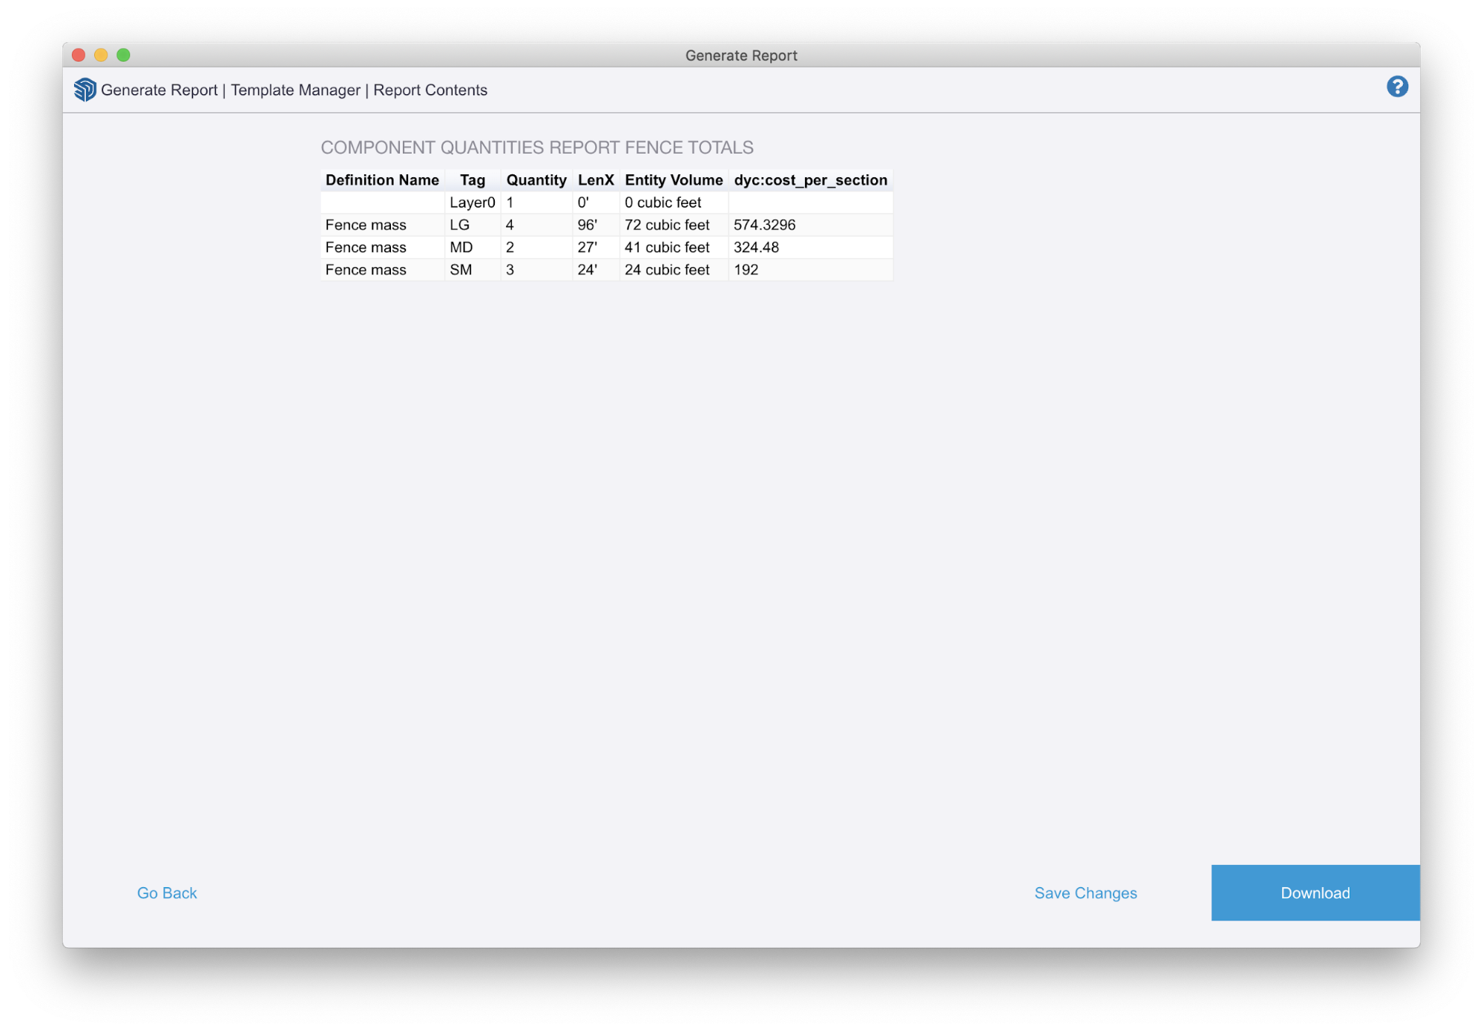This screenshot has width=1483, height=1031.
Task: Click the Quantity column header
Action: click(536, 179)
